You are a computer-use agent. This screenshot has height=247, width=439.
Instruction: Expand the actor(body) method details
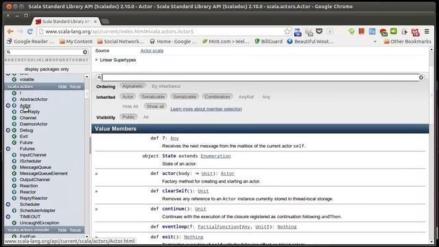pyautogui.click(x=97, y=174)
